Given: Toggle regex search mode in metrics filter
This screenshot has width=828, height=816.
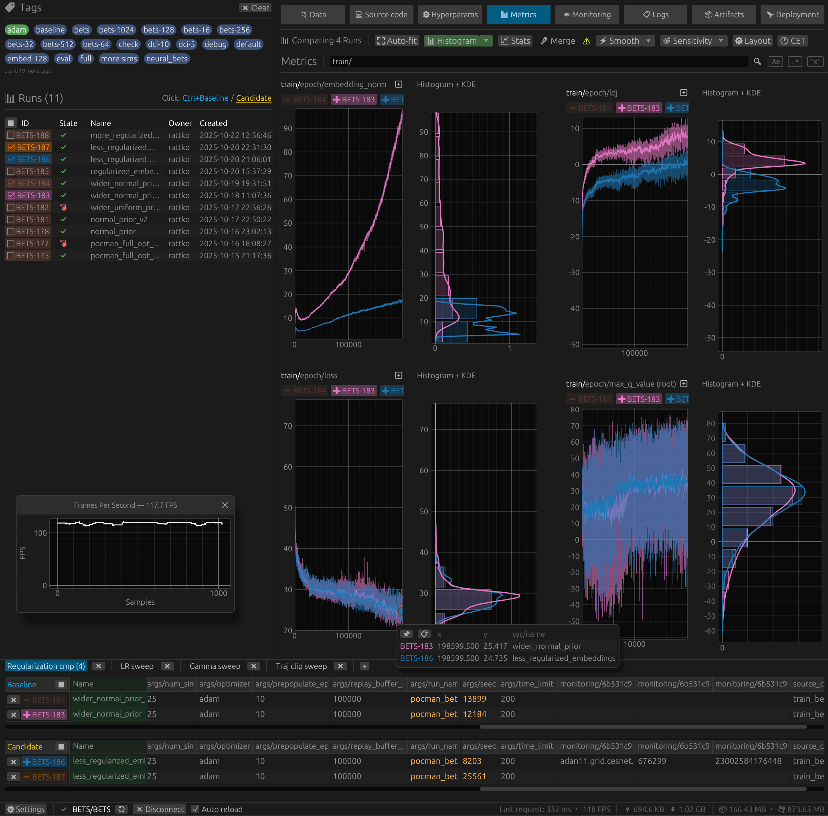Looking at the screenshot, I should click(795, 61).
